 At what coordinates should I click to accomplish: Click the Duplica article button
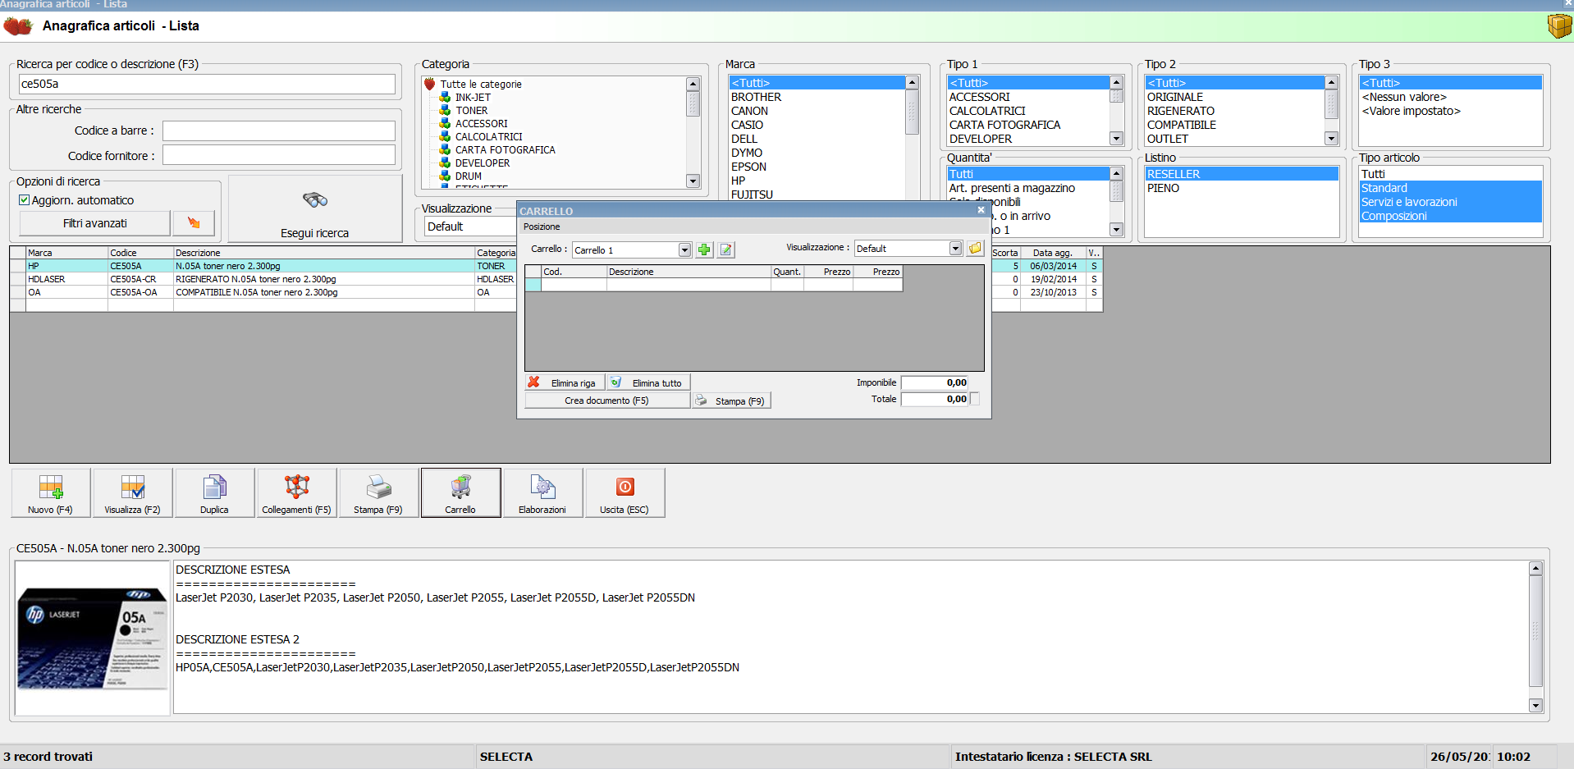[x=214, y=492]
